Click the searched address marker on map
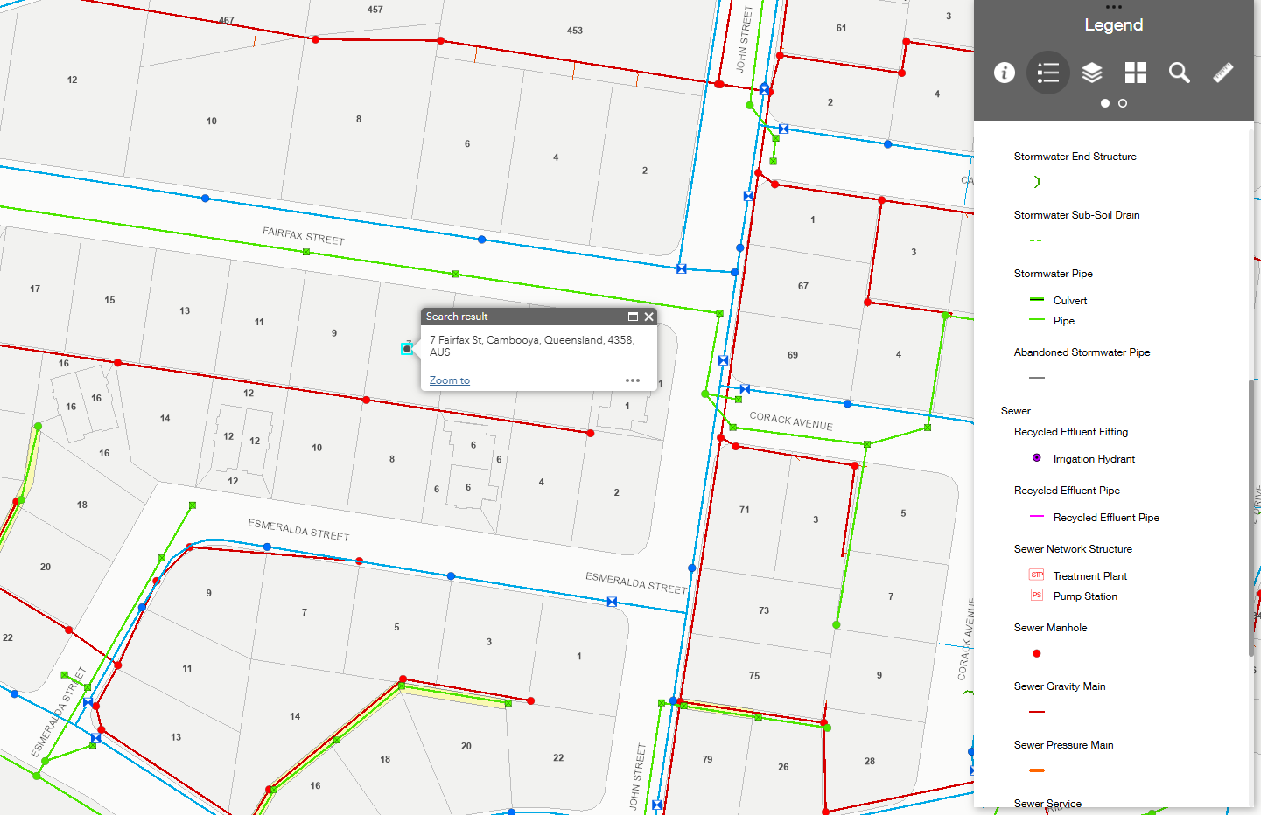 pyautogui.click(x=407, y=349)
